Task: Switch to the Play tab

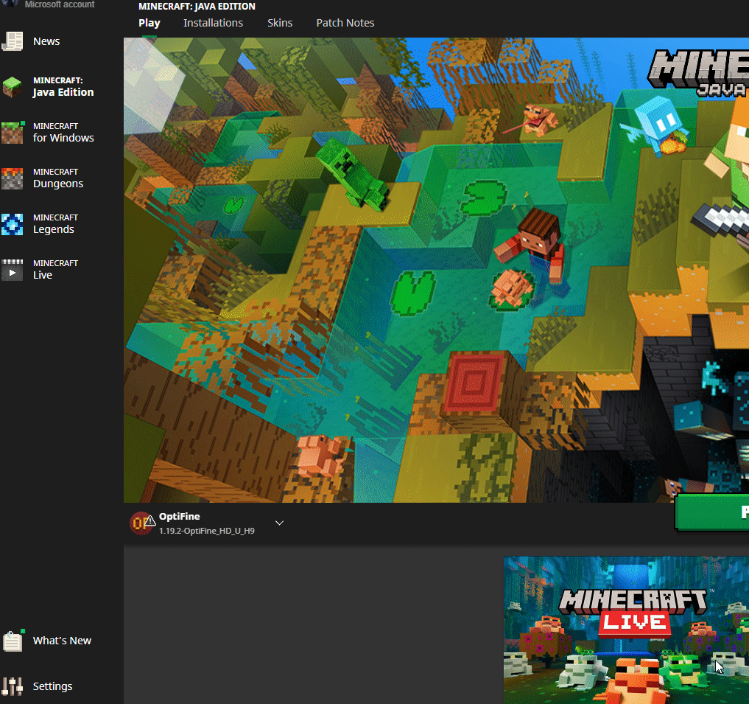Action: [x=150, y=23]
